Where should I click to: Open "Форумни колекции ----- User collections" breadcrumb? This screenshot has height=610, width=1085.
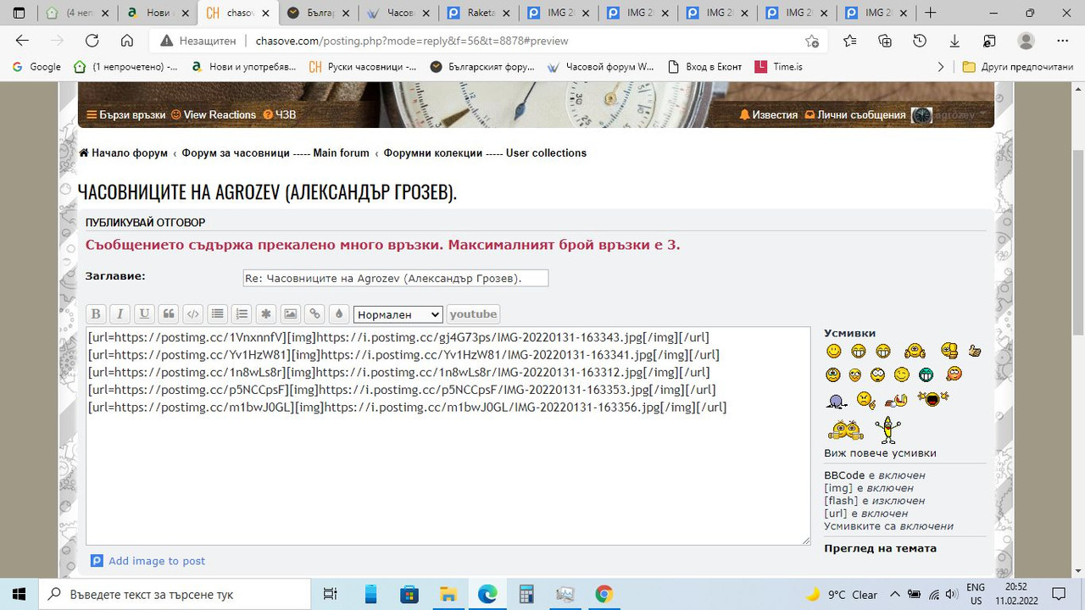(485, 153)
